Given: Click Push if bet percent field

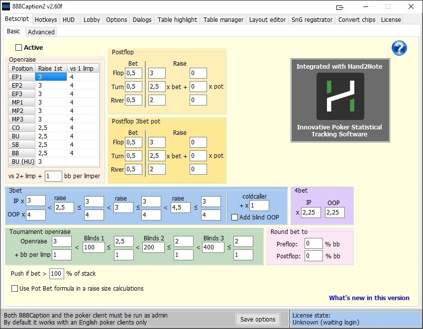Looking at the screenshot, I should (57, 274).
